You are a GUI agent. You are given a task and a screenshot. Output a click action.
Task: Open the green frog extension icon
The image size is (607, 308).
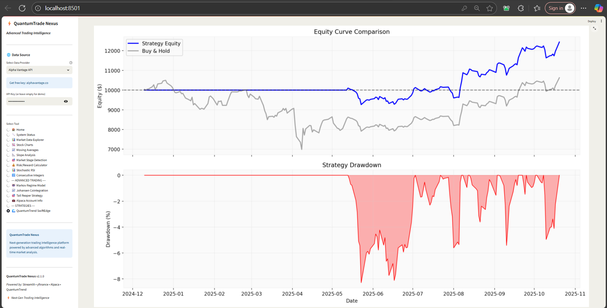click(x=506, y=8)
